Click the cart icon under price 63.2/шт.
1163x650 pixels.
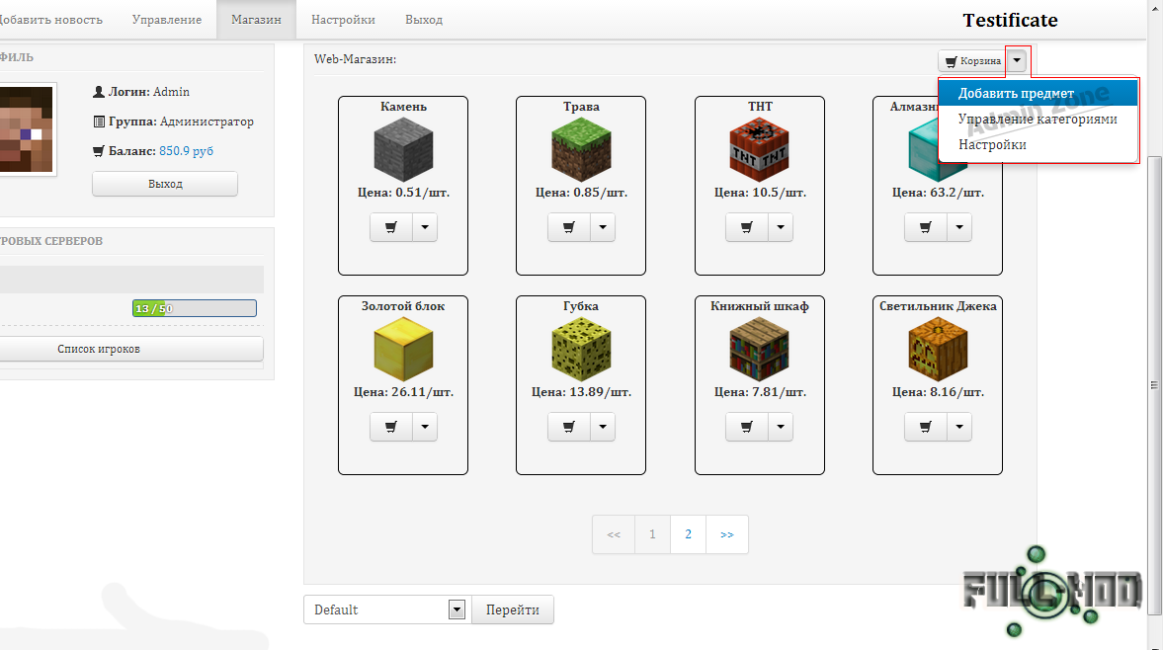pyautogui.click(x=926, y=227)
